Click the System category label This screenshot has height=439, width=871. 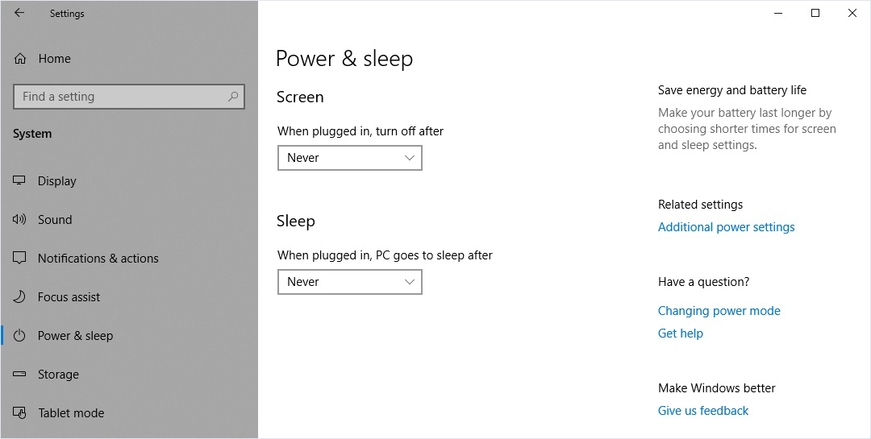click(32, 134)
